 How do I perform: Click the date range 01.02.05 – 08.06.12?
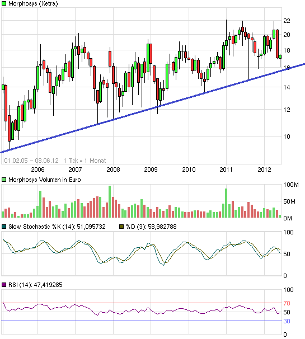[x=31, y=161]
